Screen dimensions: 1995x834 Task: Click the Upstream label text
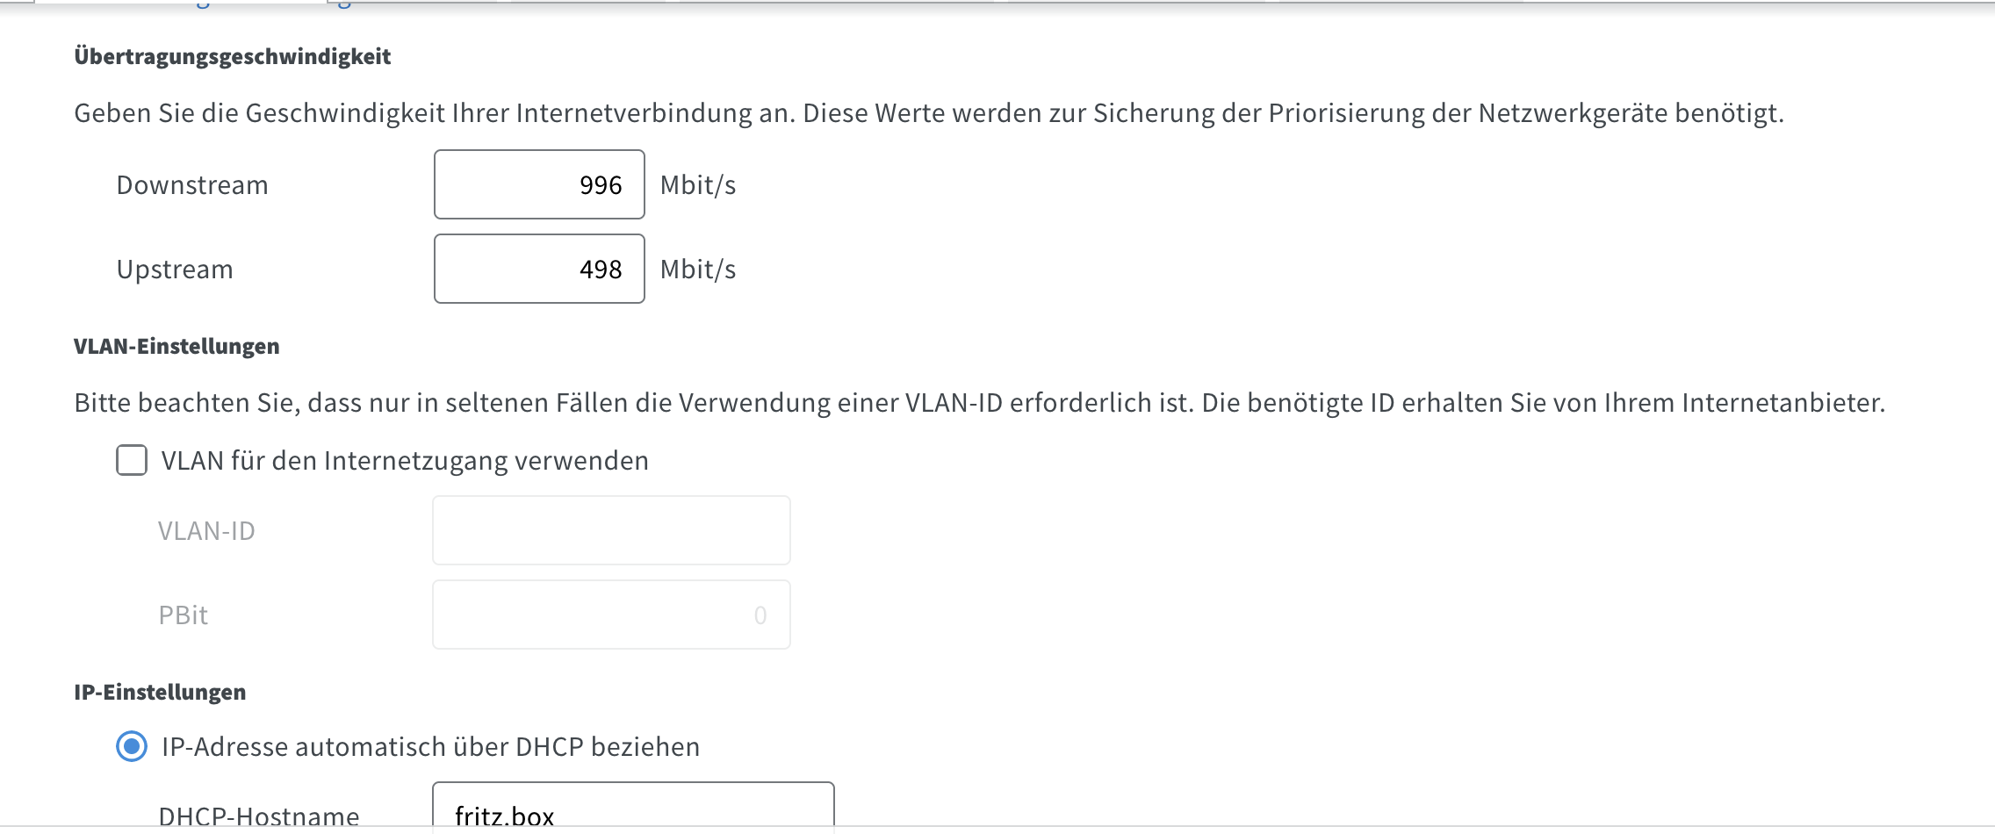(175, 270)
